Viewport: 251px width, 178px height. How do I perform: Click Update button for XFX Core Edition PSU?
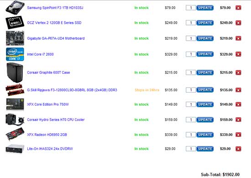pyautogui.click(x=205, y=105)
